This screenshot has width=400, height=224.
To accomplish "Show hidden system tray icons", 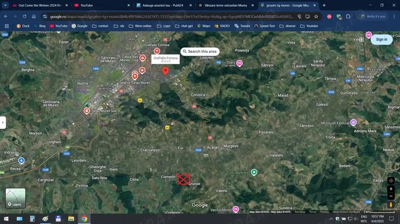I will [x=331, y=219].
